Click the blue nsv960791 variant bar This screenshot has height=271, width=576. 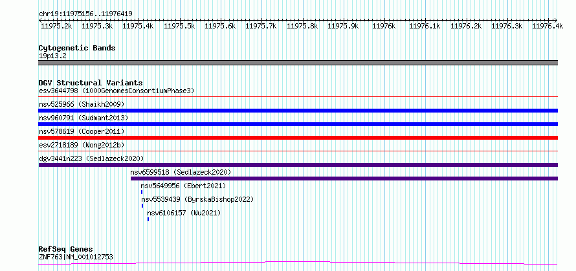298,124
